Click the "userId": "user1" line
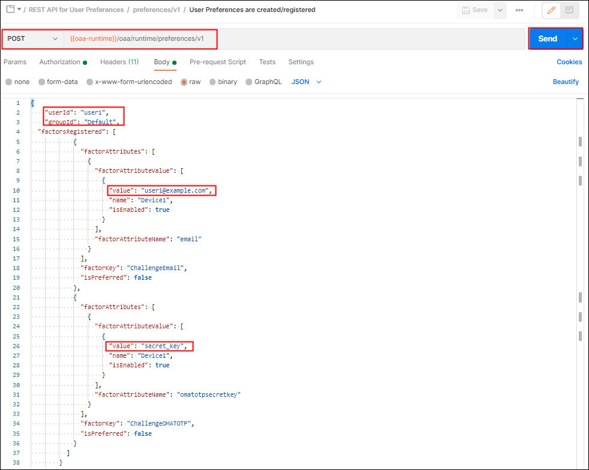Screen dimensions: 589x470 click(77, 112)
